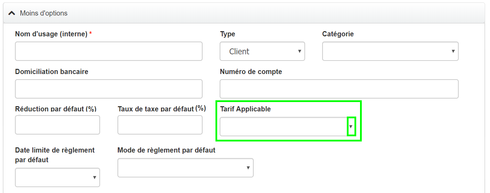This screenshot has width=490, height=193.
Task: Open the Date limite de règlement dropdown
Action: click(x=57, y=177)
